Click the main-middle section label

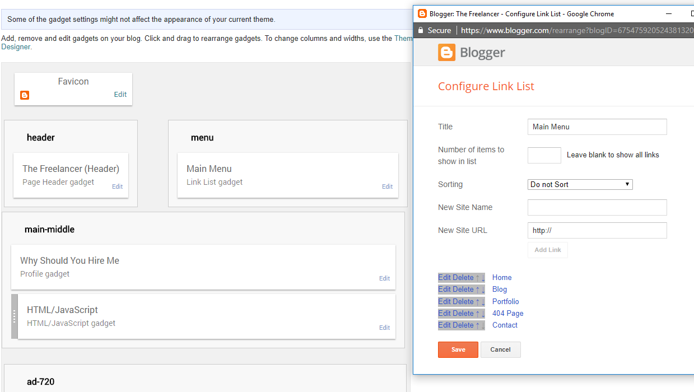point(49,230)
